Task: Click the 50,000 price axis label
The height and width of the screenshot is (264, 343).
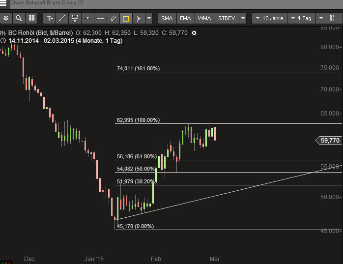Action: (x=330, y=197)
